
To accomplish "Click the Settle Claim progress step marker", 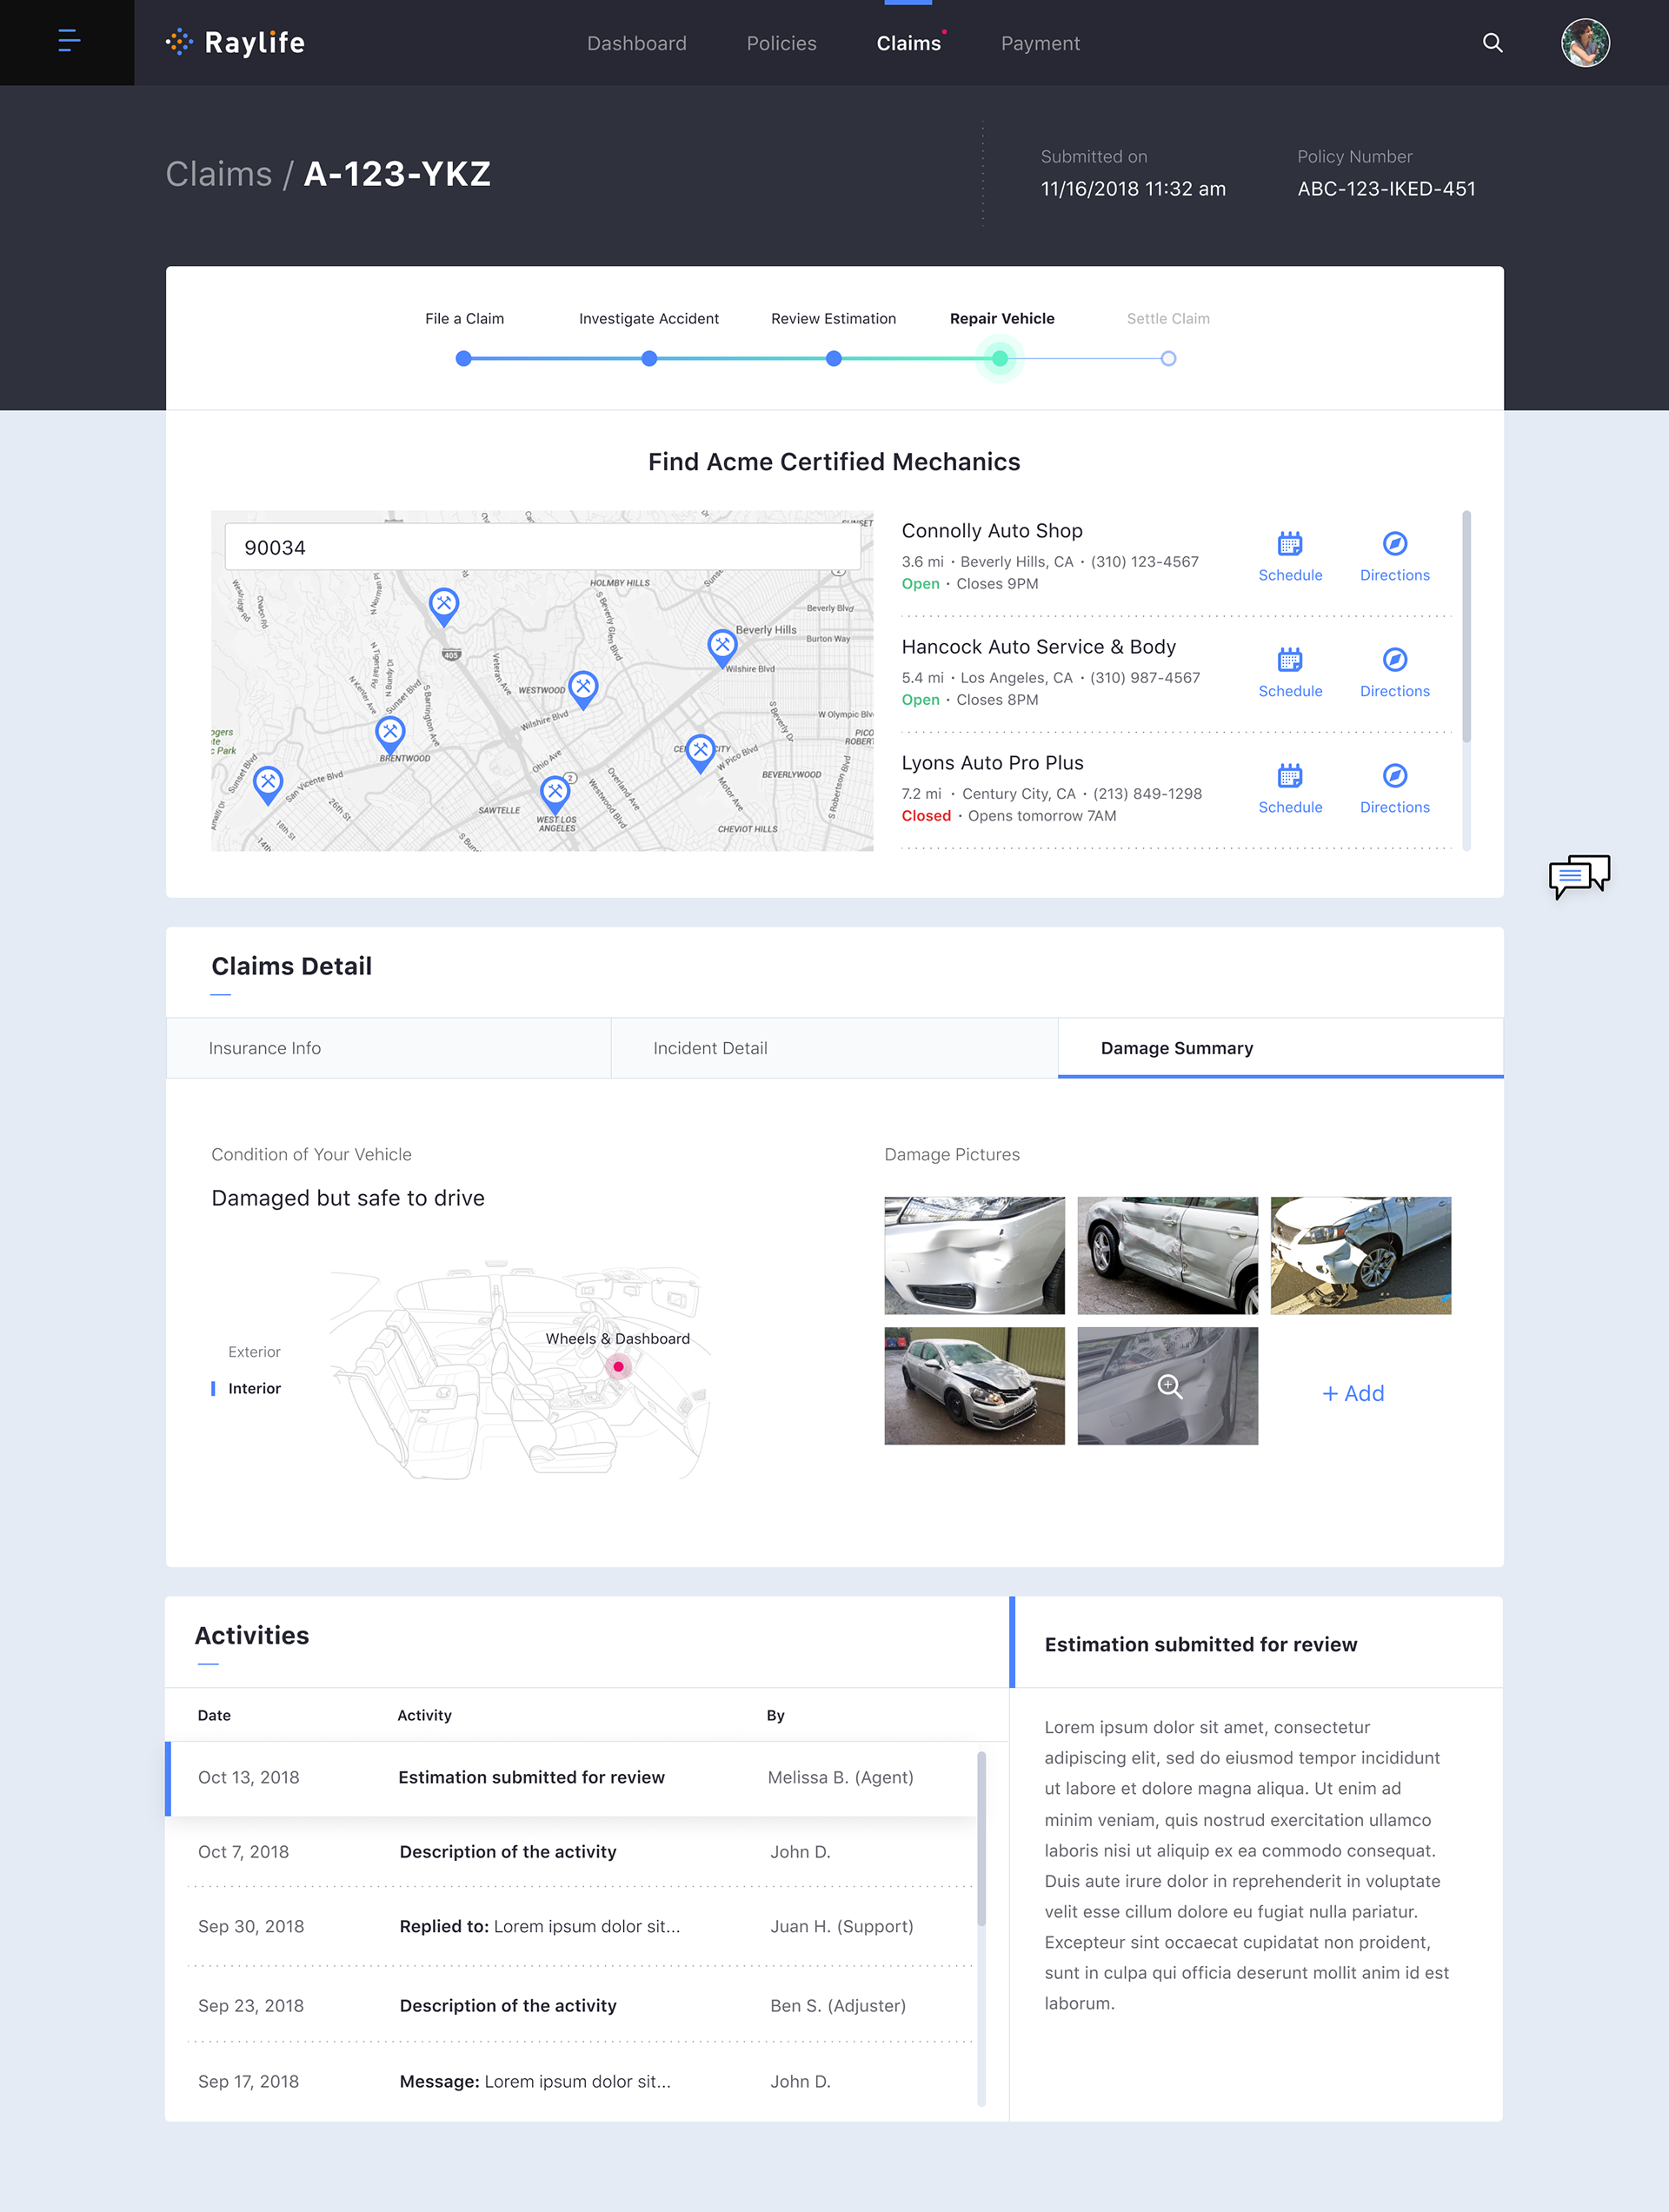I will [1168, 359].
